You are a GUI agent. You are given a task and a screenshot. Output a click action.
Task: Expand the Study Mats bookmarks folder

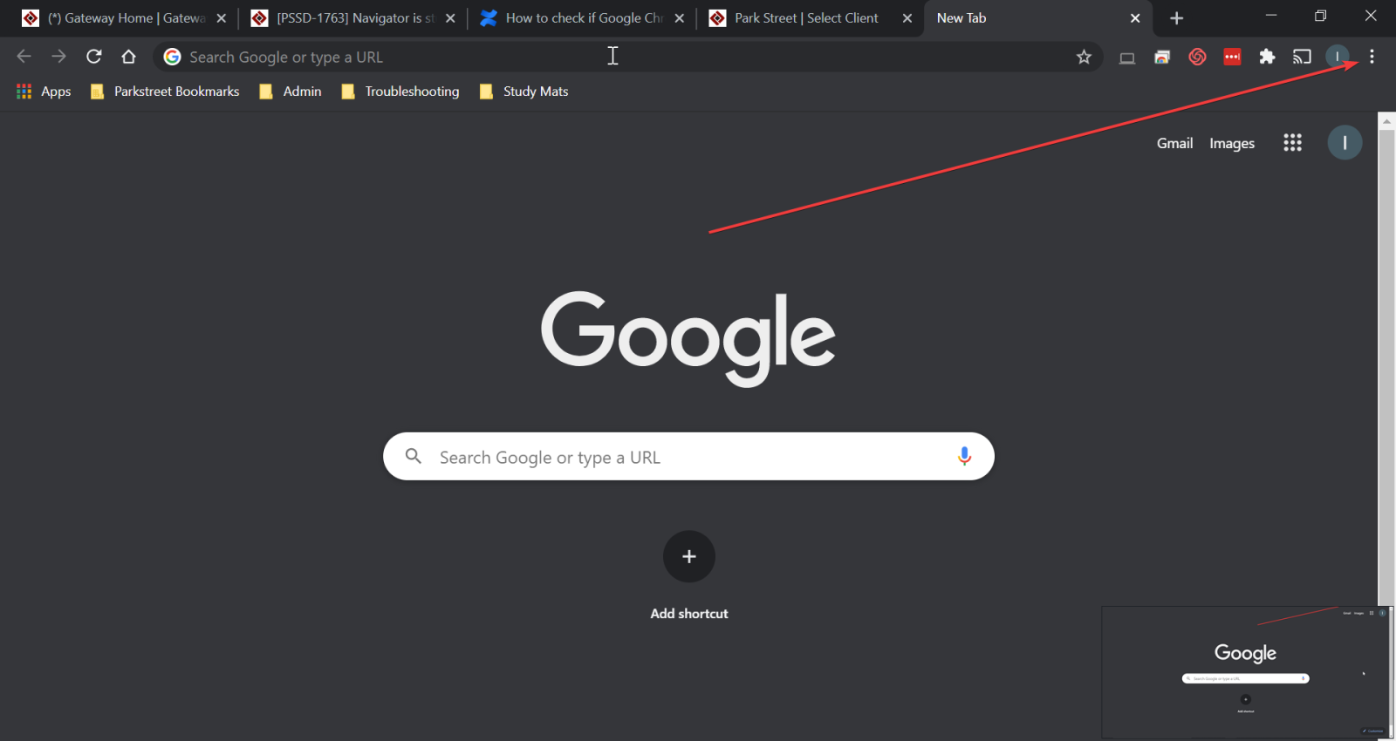tap(523, 92)
